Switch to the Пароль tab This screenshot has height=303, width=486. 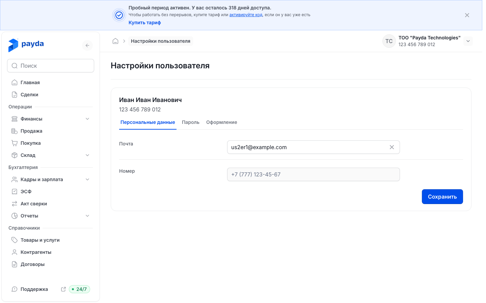click(191, 122)
